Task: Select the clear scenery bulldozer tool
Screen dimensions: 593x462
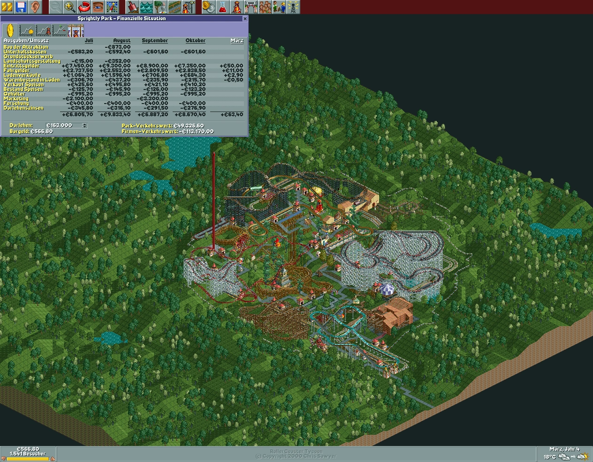Action: [133, 7]
